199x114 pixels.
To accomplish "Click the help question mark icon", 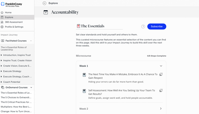I will click(143, 27).
